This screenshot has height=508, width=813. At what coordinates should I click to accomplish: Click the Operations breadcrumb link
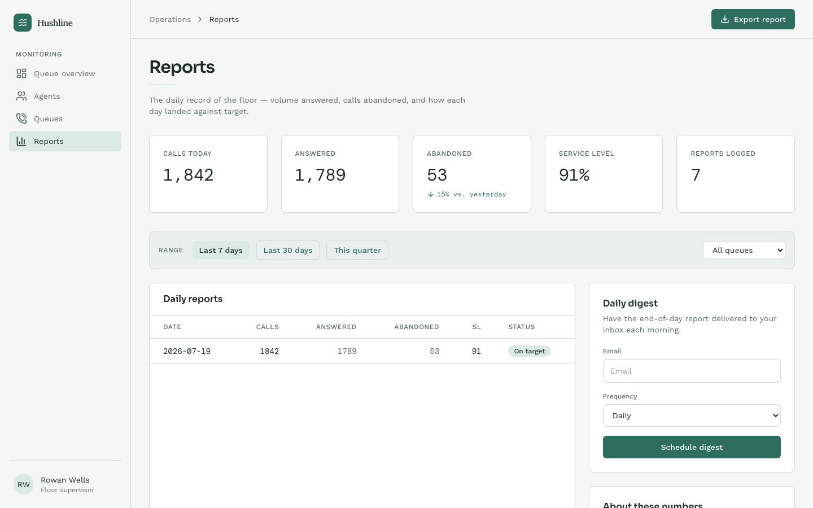tap(170, 19)
